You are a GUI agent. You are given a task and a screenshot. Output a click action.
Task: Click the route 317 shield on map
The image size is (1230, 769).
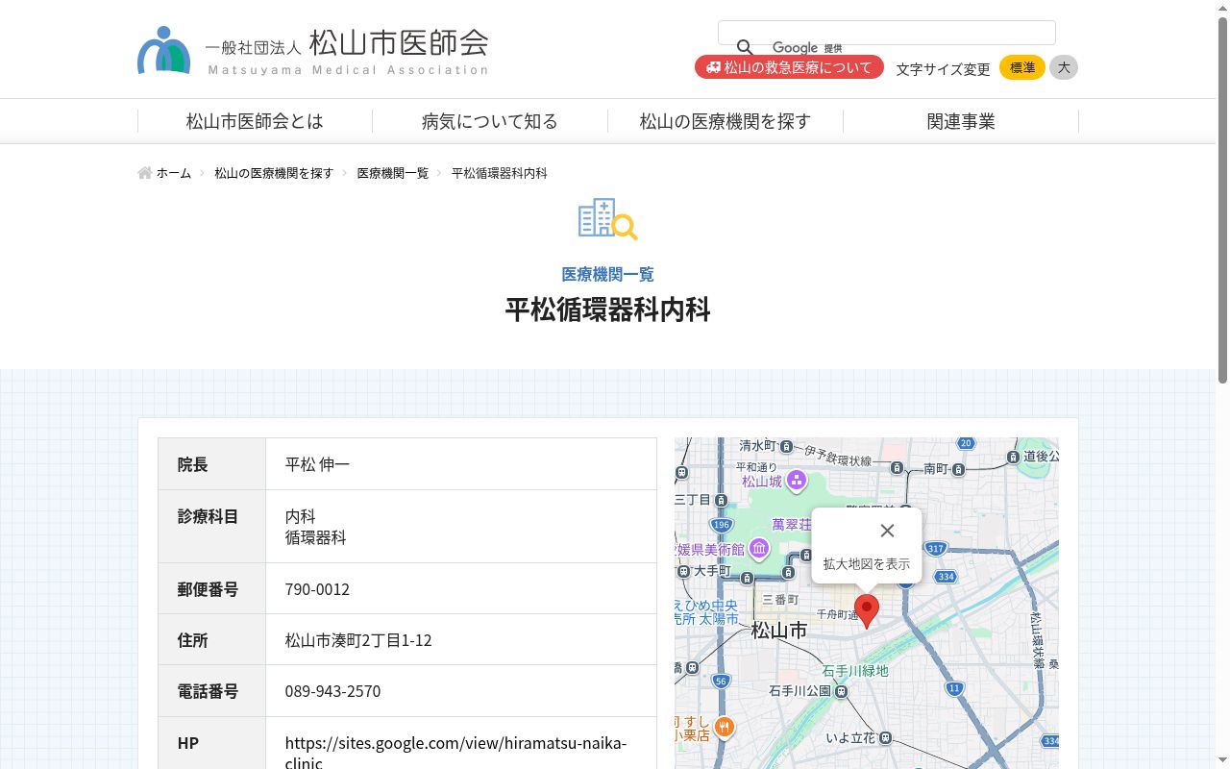pyautogui.click(x=936, y=548)
